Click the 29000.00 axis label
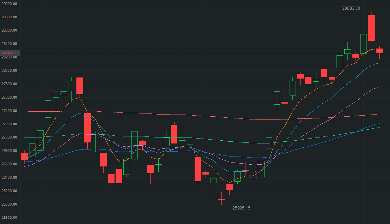 [x=9, y=4]
